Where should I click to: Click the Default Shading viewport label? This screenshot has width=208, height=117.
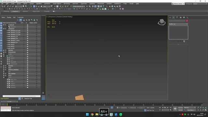(68, 17)
